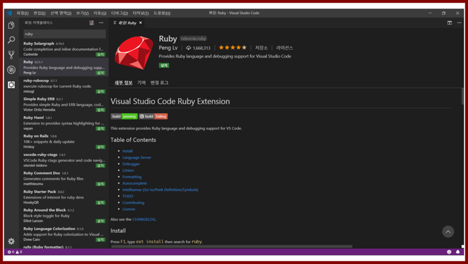Install Ruby Solargraph from the list
Image resolution: width=468 pixels, height=264 pixels.
coord(100,54)
